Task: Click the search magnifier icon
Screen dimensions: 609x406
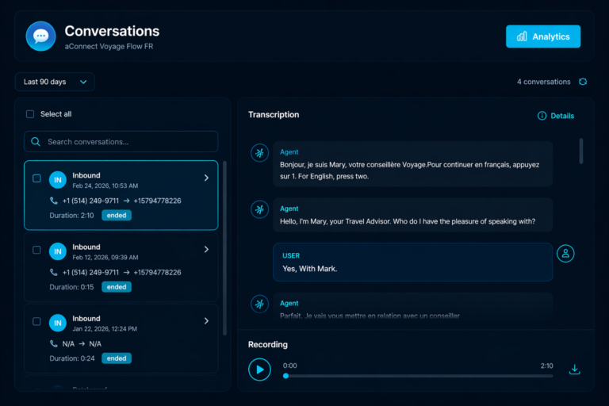Action: pyautogui.click(x=36, y=142)
